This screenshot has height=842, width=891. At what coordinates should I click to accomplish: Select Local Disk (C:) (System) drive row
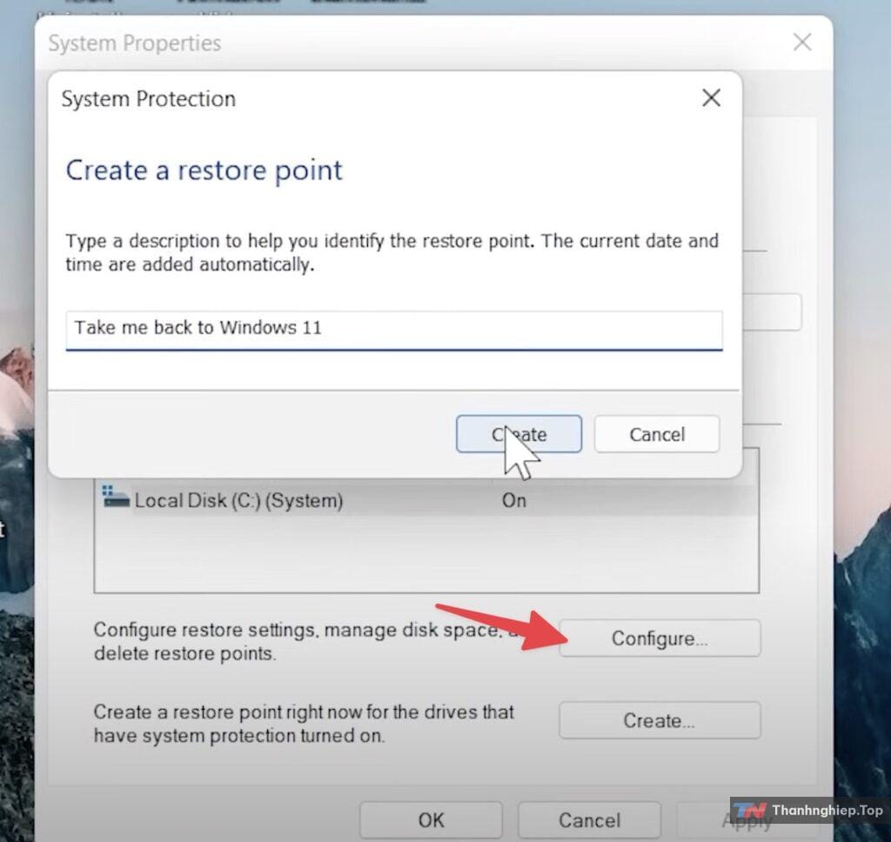click(x=238, y=501)
